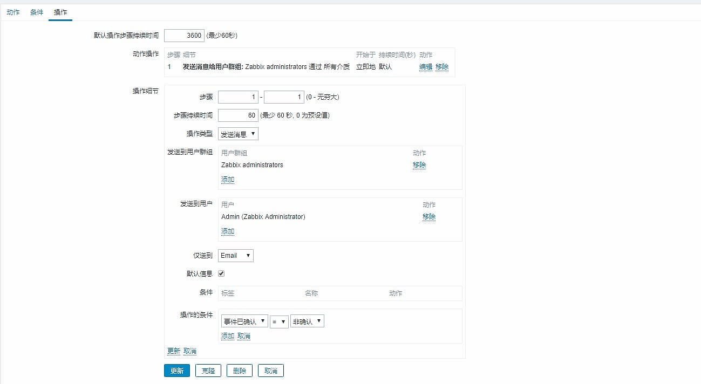Open the = operator dropdown
Image resolution: width=701 pixels, height=384 pixels.
[279, 321]
